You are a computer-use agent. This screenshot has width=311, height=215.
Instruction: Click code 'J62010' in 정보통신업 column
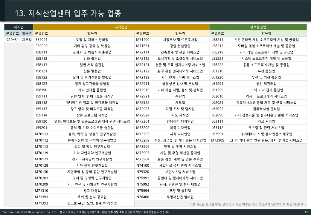(x=217, y=96)
